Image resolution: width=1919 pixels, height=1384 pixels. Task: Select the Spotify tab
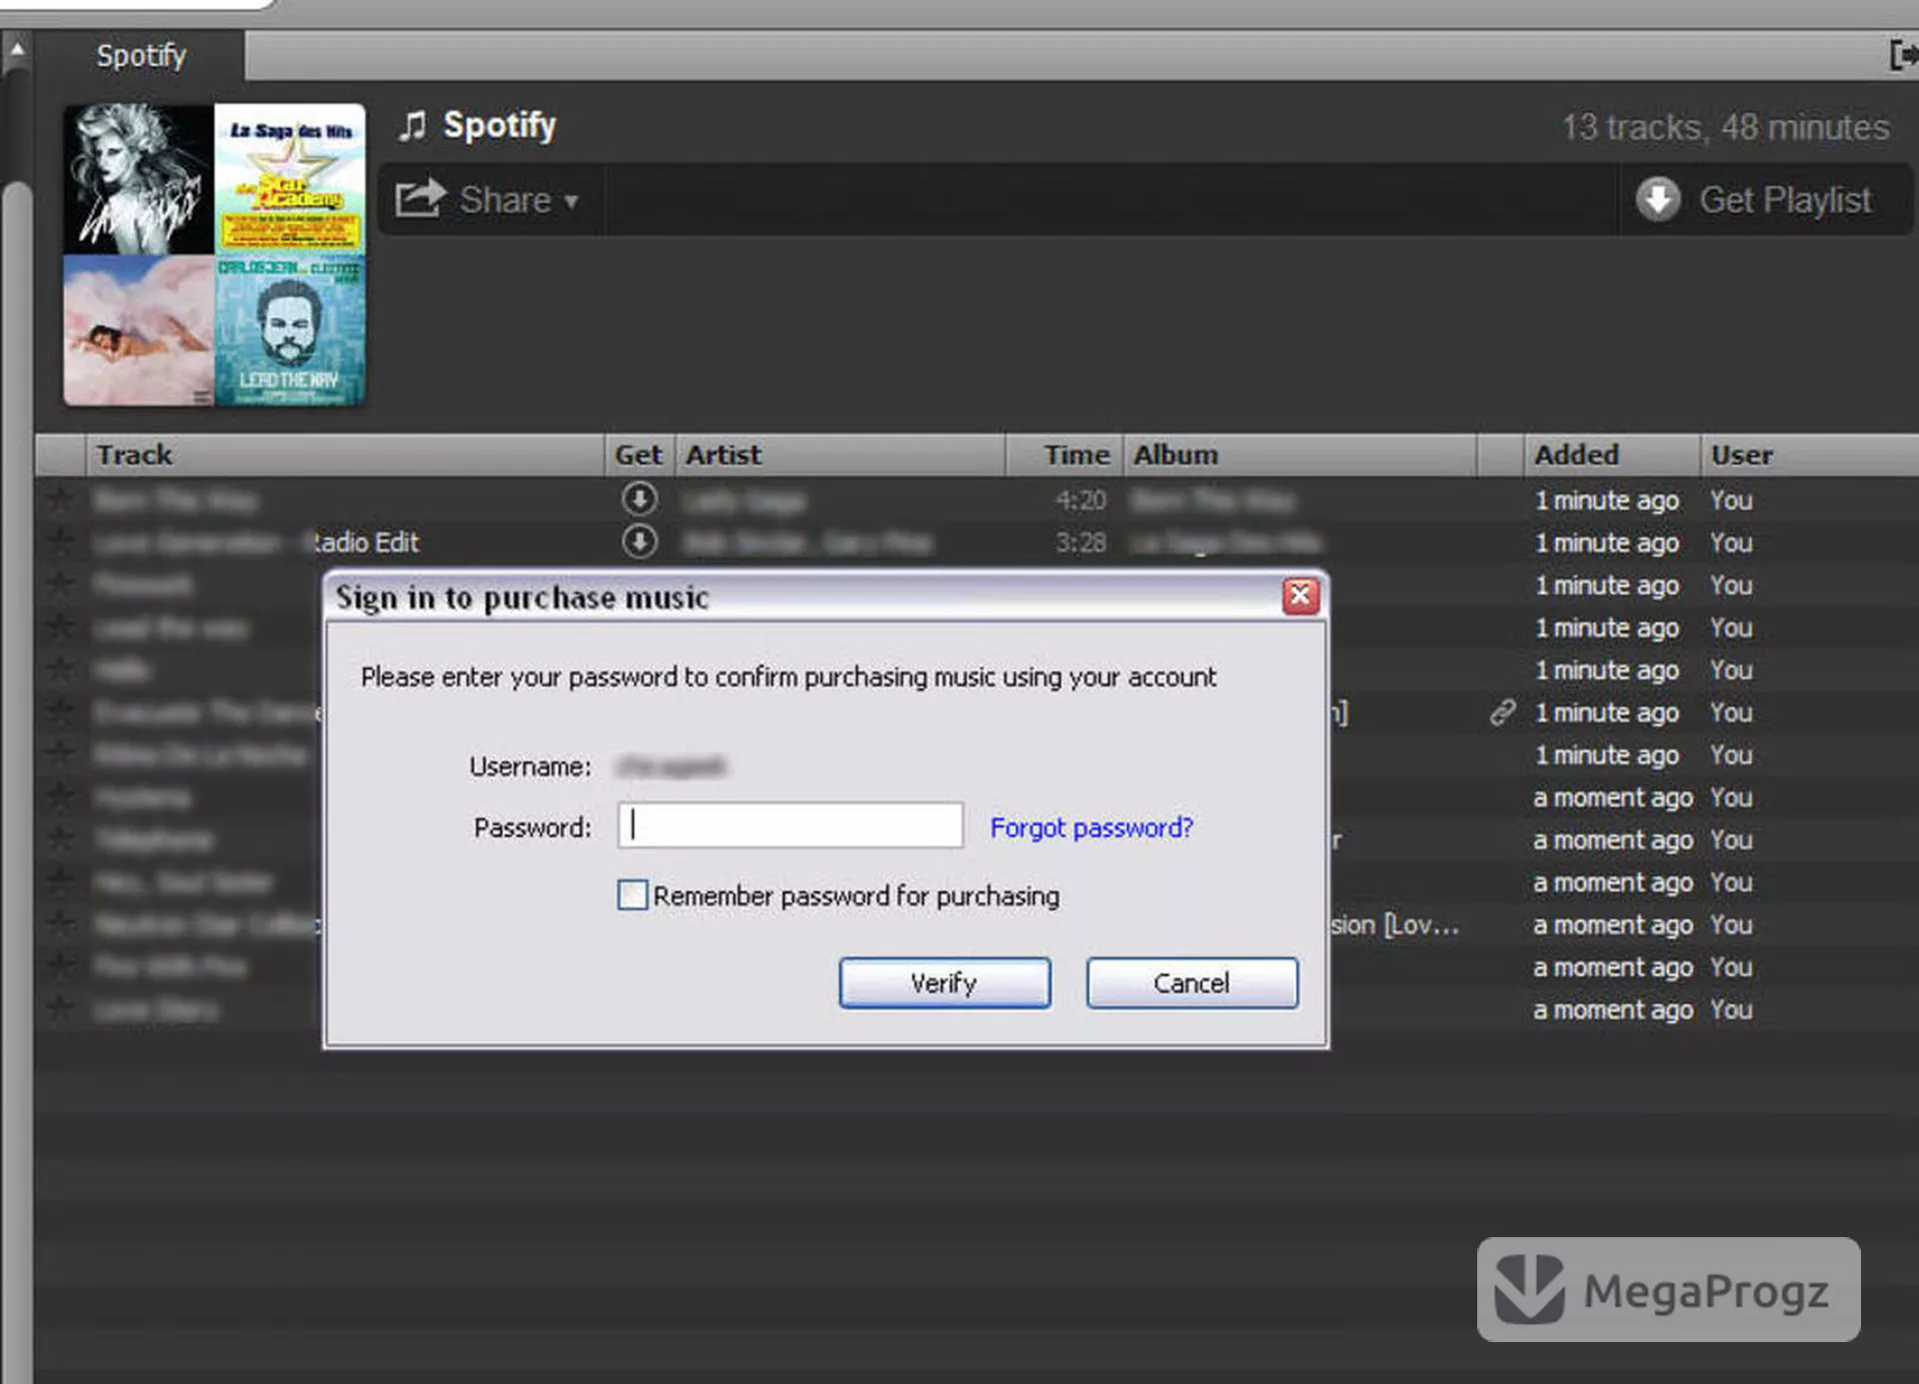pos(141,56)
